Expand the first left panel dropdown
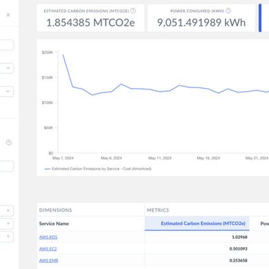The height and width of the screenshot is (269, 269). click(x=6, y=68)
